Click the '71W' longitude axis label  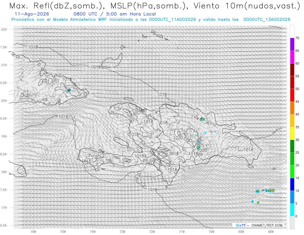coord(182,231)
